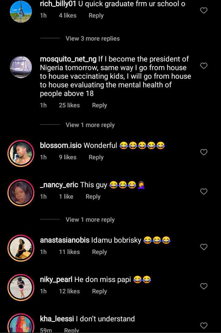221x333 pixels.
Task: Like anastasianobis's "Idamu bobrisky" comment
Action: [x=204, y=247]
